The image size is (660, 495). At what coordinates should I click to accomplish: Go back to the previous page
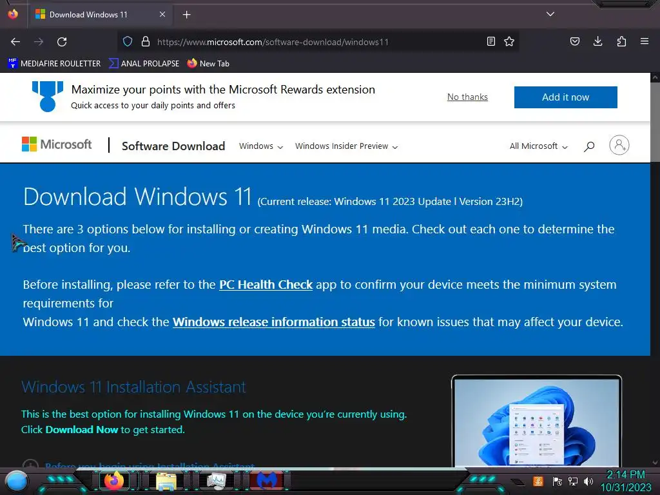click(15, 42)
